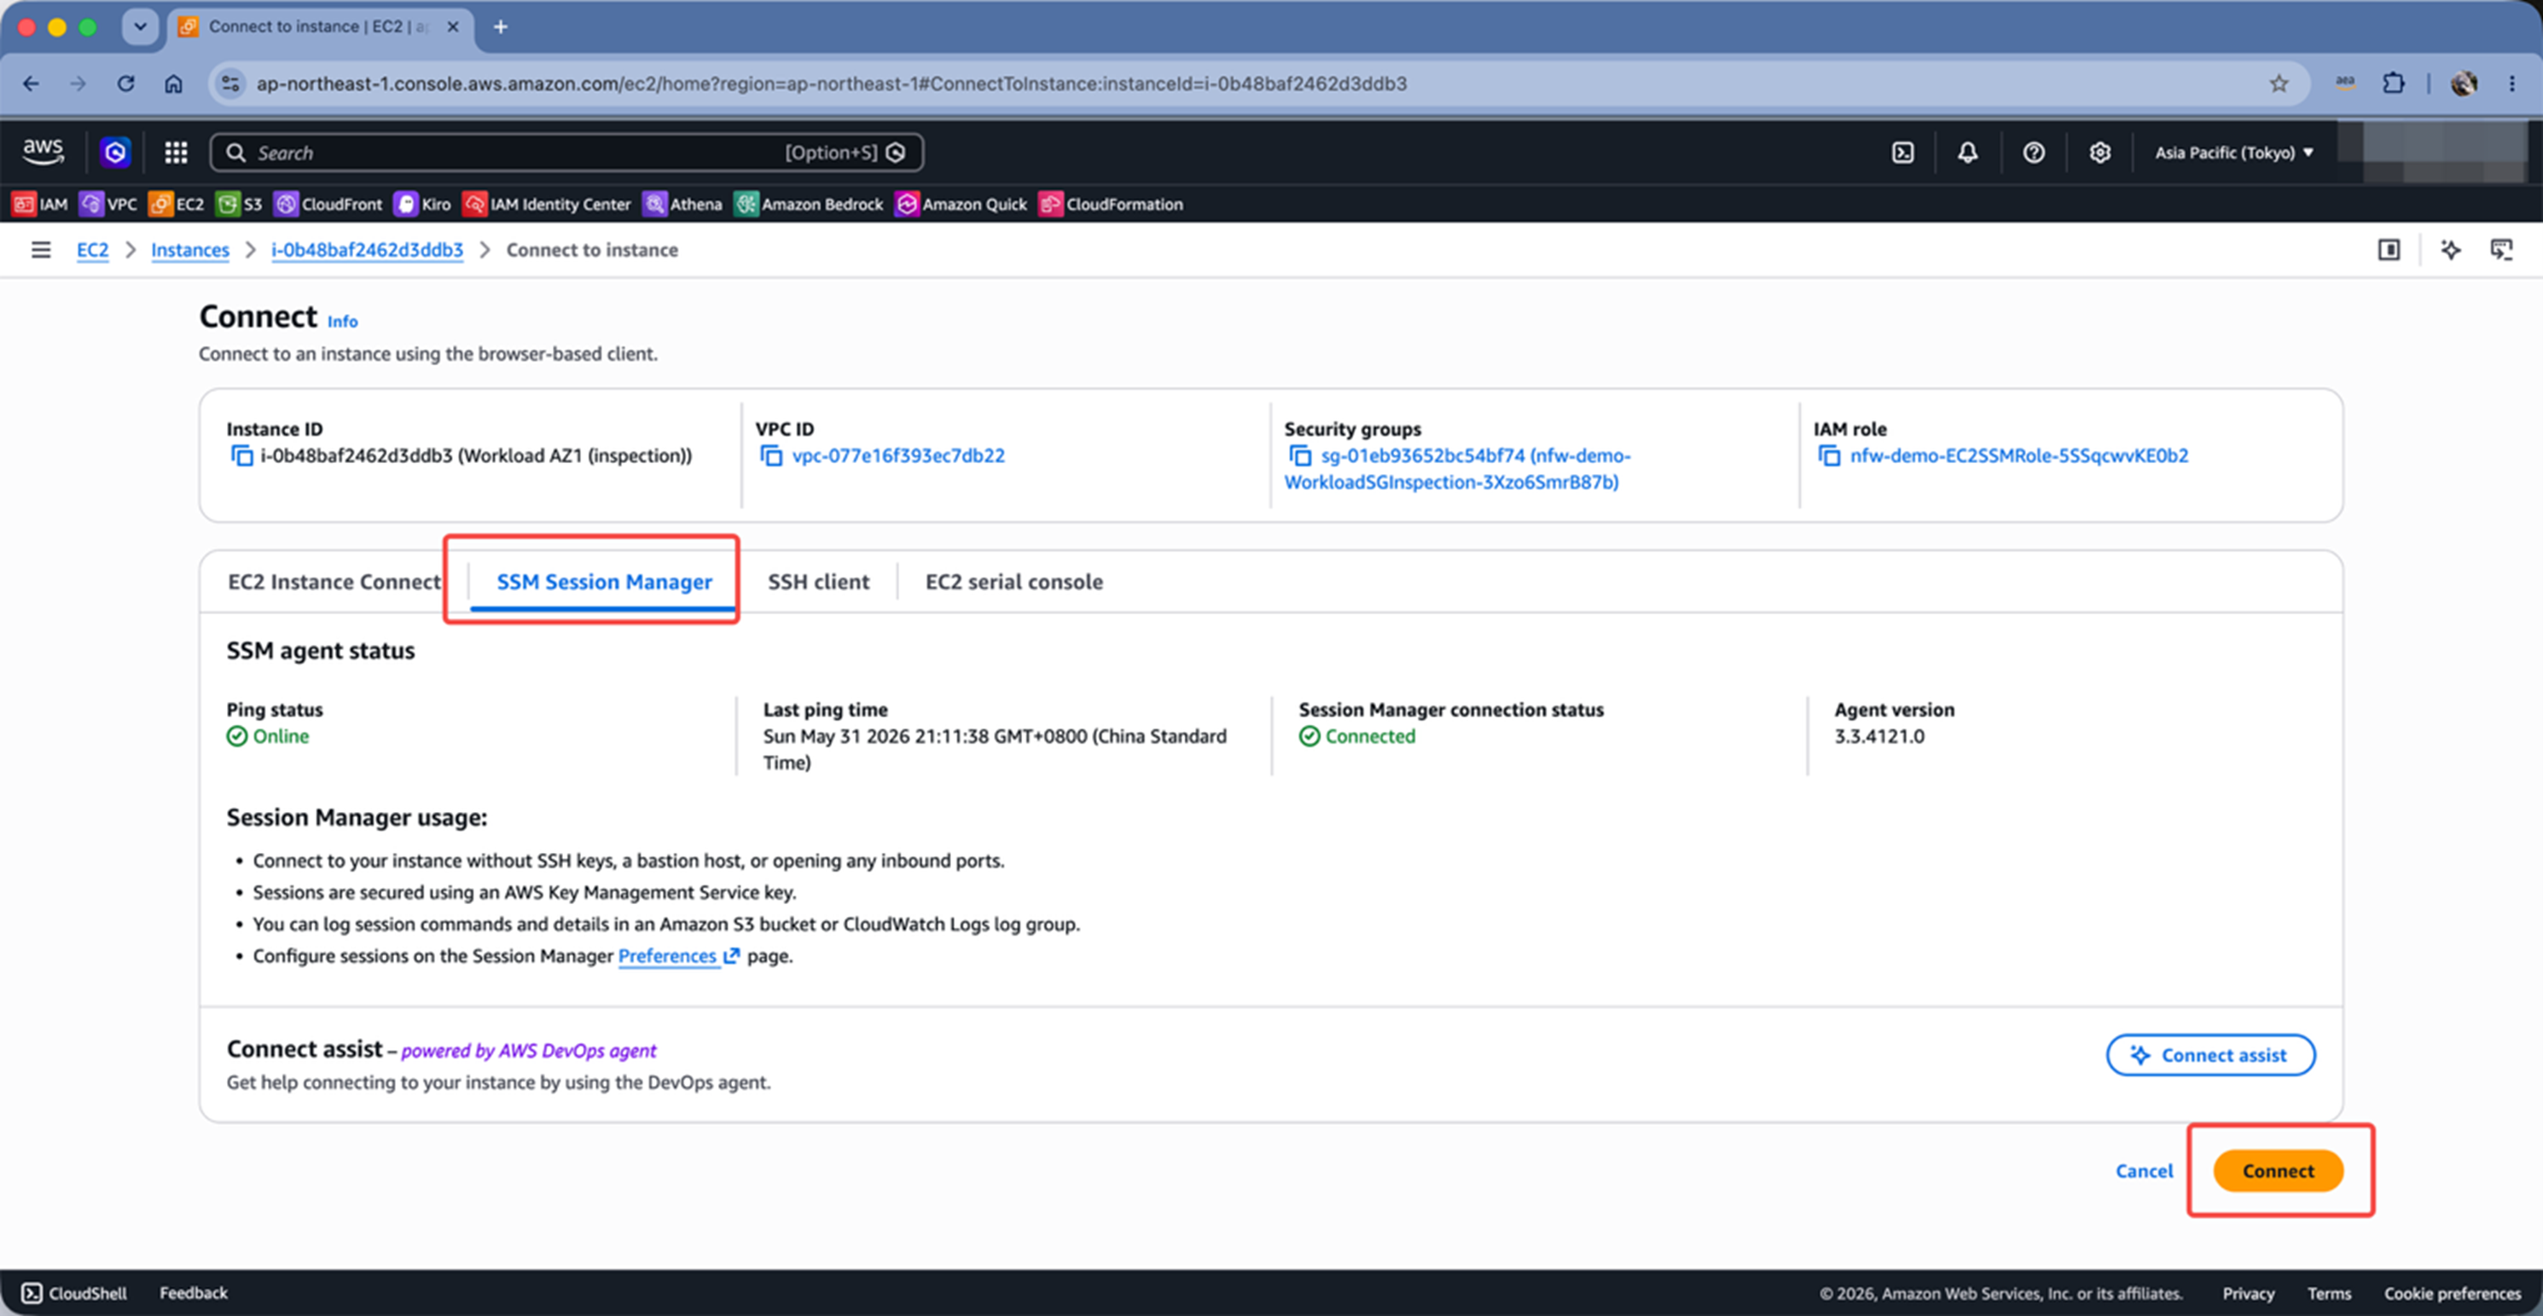Open Feedback in the footer
This screenshot has height=1316, width=2543.
[194, 1292]
